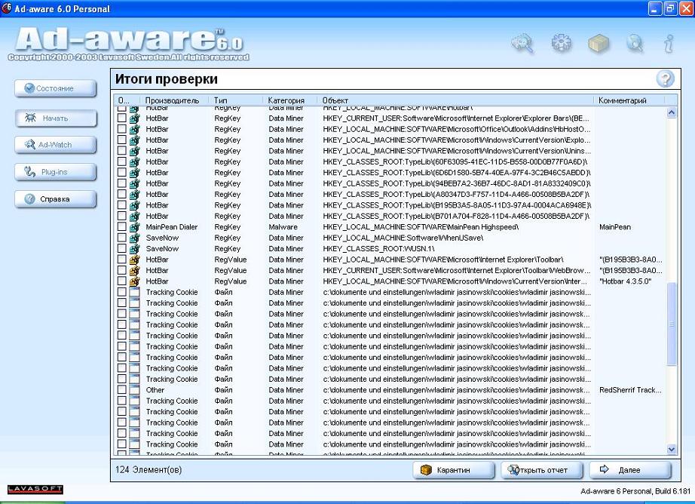Open Ad-Watch from the sidebar
The width and height of the screenshot is (695, 504).
coord(56,145)
